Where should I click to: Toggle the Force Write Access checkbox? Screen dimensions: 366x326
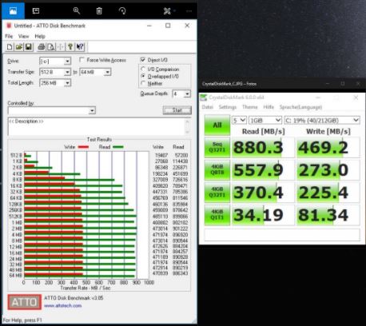pos(82,60)
